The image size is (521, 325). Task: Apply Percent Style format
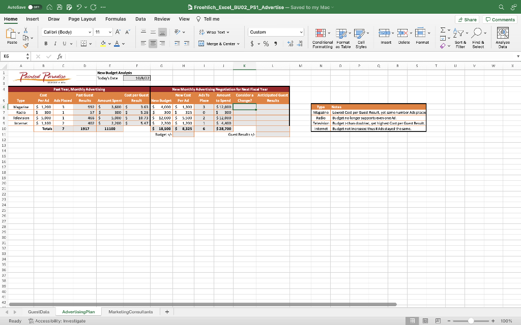click(266, 44)
